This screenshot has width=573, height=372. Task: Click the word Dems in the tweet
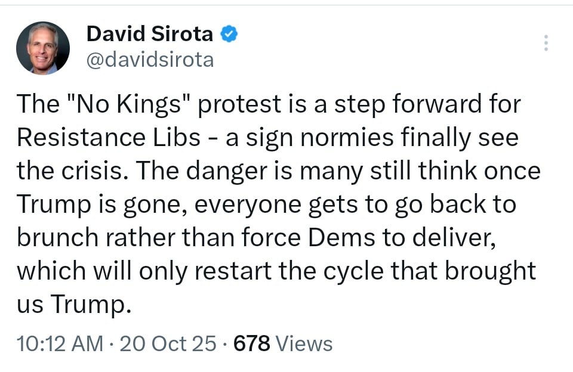click(341, 237)
